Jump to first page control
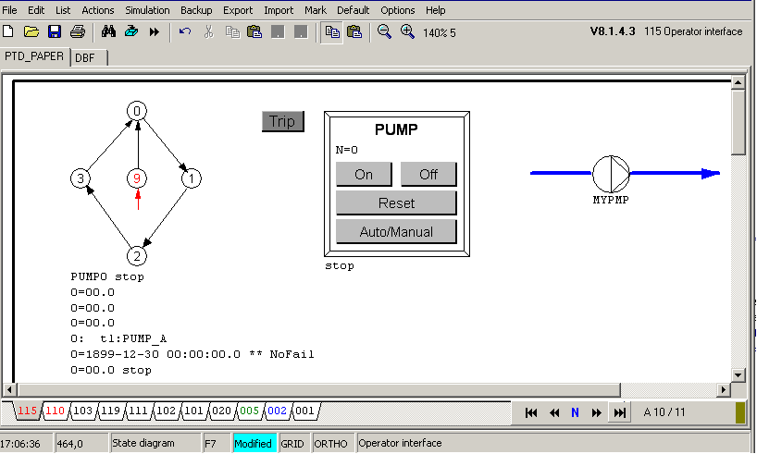 point(531,412)
